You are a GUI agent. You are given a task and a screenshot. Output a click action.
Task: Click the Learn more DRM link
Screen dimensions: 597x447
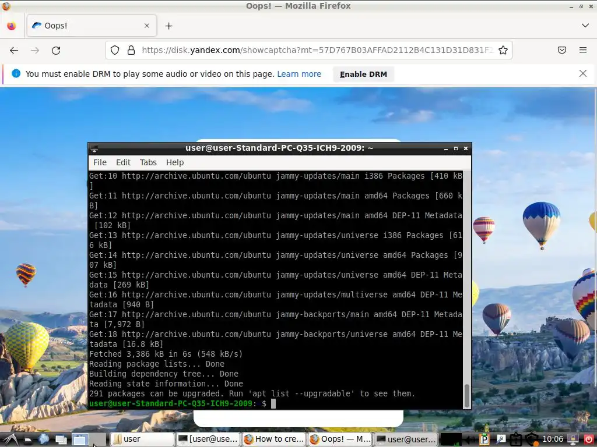(299, 74)
